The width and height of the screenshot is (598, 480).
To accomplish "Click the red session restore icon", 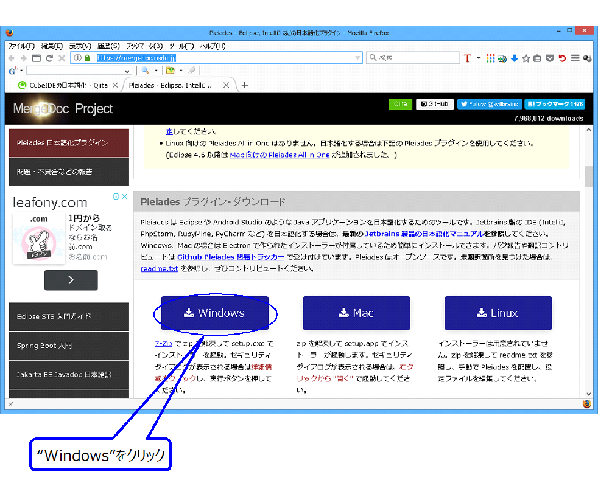I will click(563, 58).
